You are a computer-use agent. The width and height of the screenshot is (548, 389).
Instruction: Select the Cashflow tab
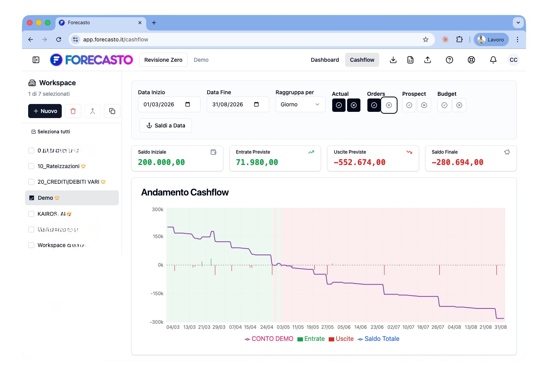(x=362, y=60)
